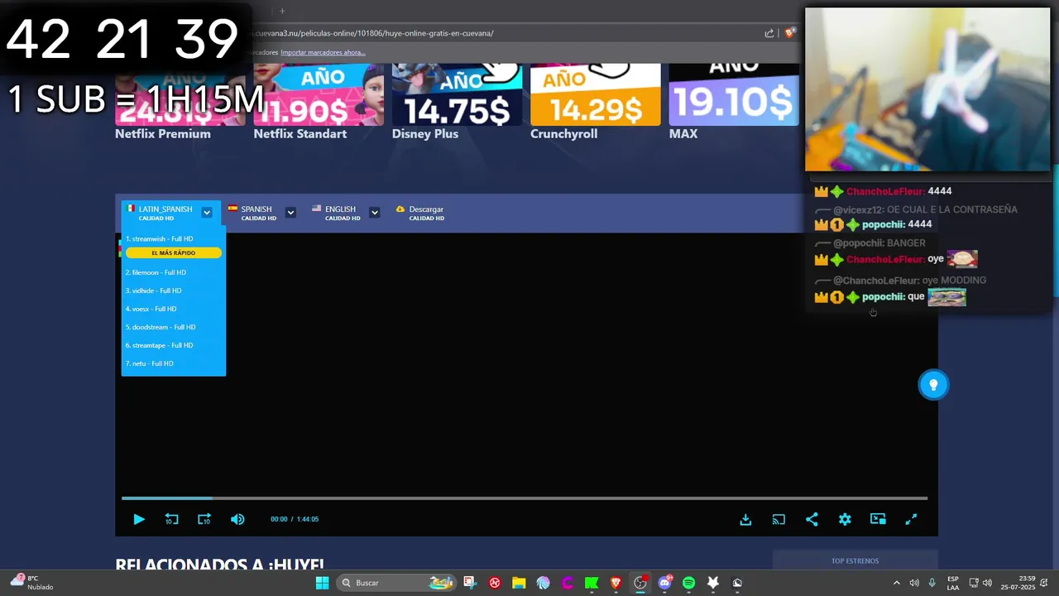The image size is (1059, 596).
Task: Open the weather widget showing Nublado
Action: pyautogui.click(x=33, y=583)
